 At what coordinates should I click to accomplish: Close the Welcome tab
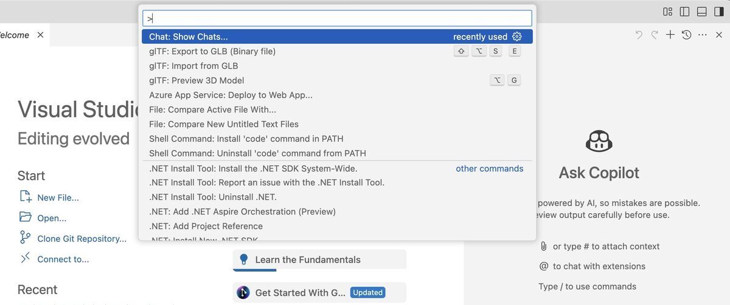[x=40, y=35]
